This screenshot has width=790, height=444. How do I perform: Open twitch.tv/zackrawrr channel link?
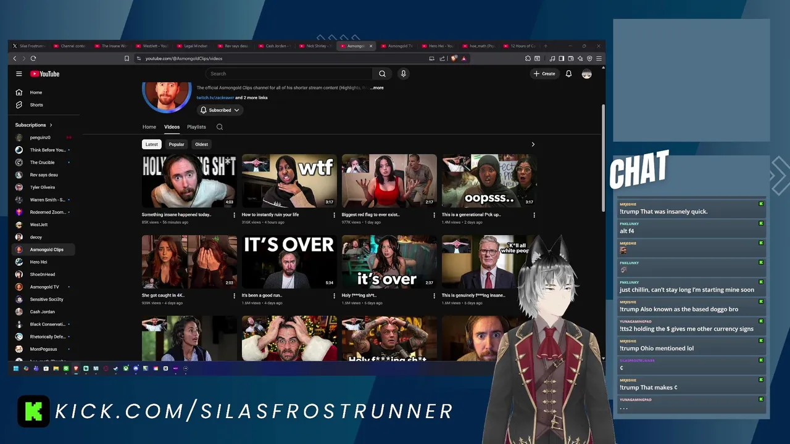[215, 97]
